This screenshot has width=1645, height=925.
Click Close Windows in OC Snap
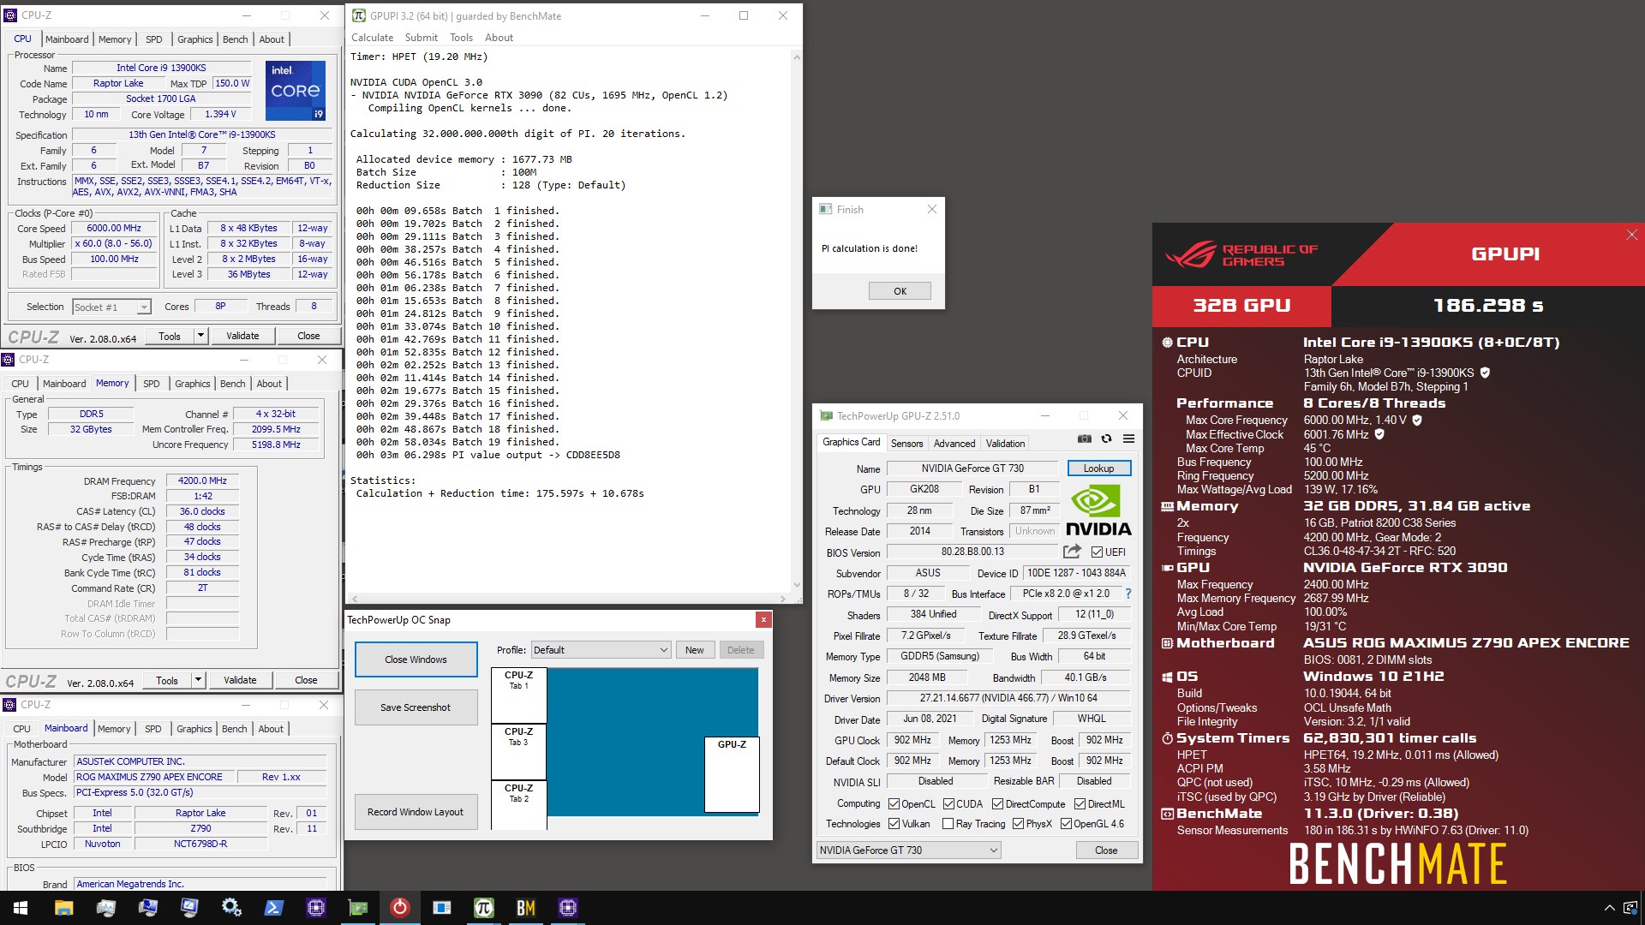click(416, 659)
